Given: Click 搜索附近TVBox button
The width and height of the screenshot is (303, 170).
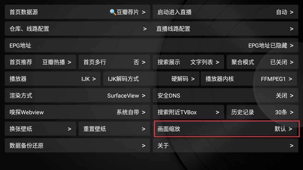Looking at the screenshot, I should tap(188, 112).
